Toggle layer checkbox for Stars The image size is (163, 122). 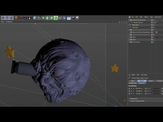152,37
